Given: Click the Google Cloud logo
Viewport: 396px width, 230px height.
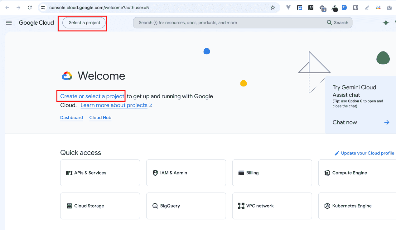Looking at the screenshot, I should (36, 22).
